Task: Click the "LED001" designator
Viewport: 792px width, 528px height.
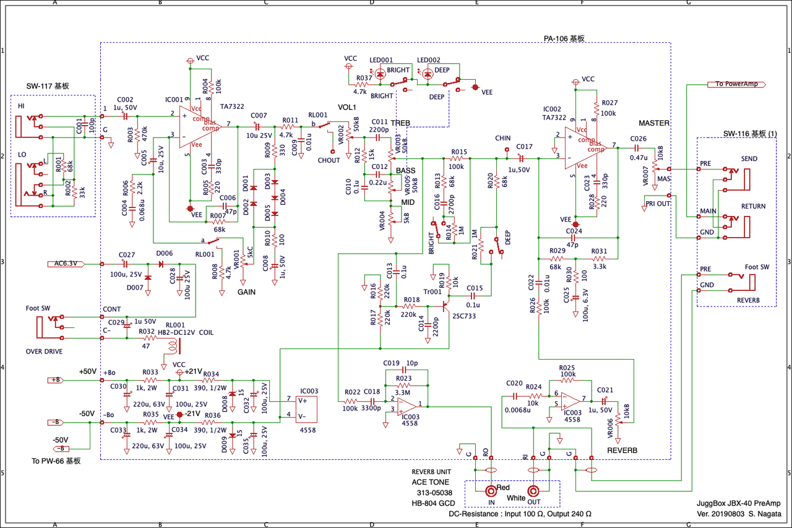Action: tap(381, 60)
